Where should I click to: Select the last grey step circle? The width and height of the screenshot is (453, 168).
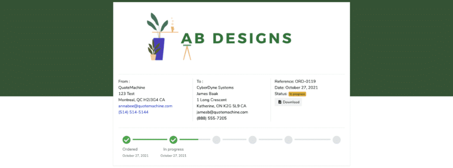click(337, 140)
